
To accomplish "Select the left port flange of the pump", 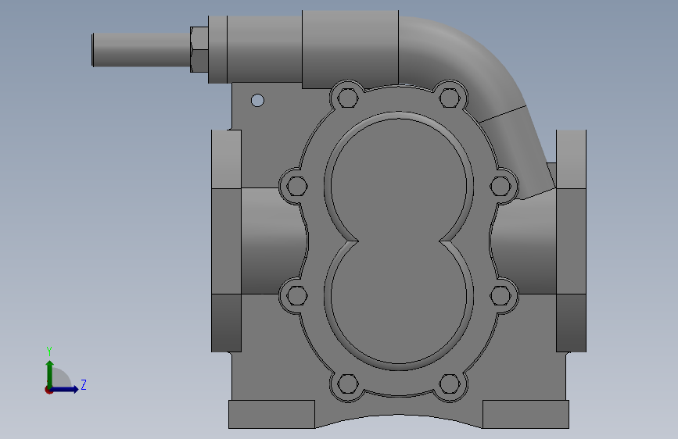I will point(226,241).
